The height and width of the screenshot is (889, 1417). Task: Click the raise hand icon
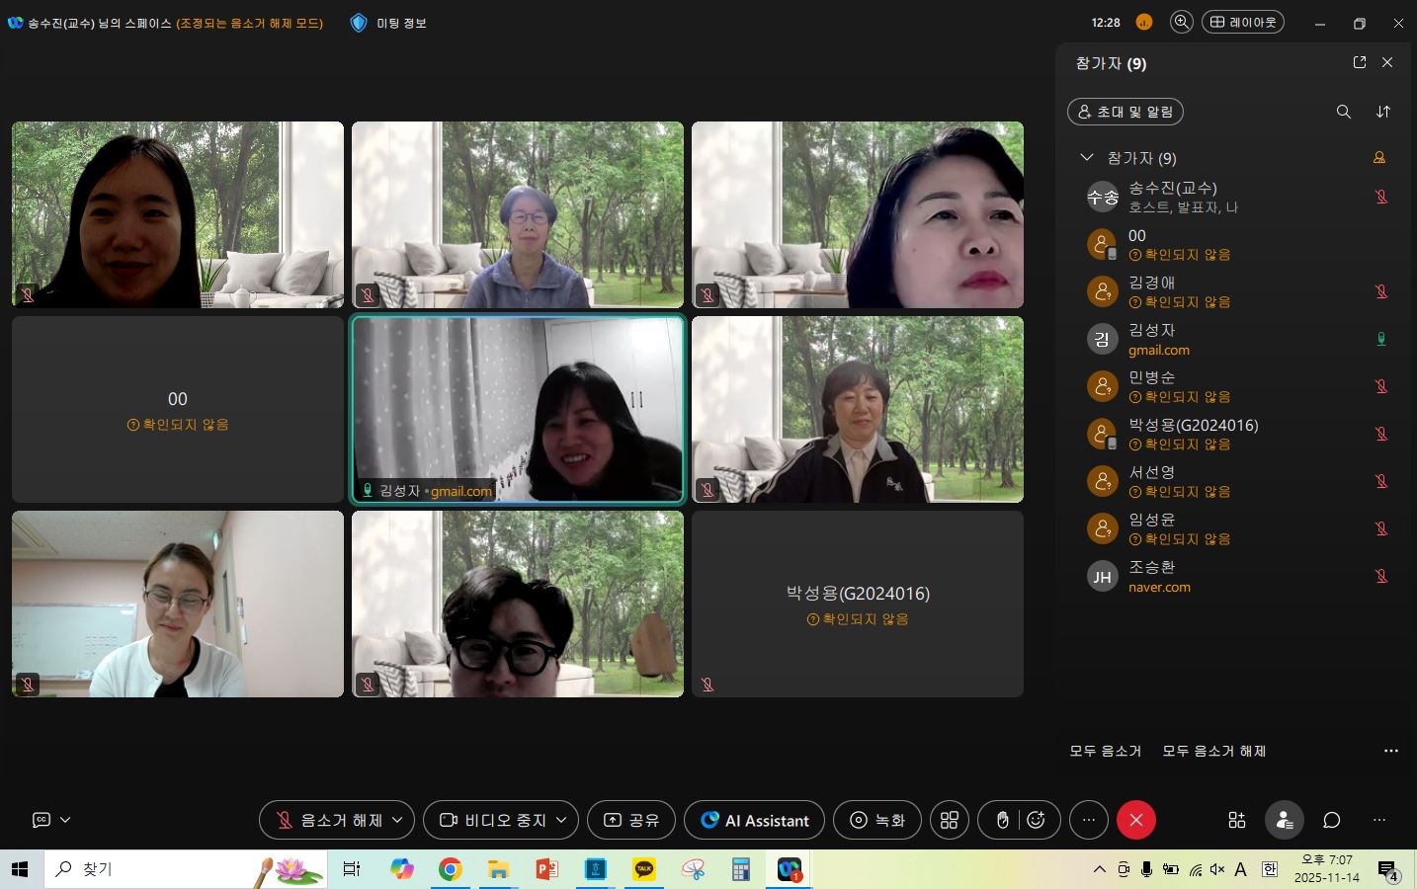pyautogui.click(x=1002, y=820)
